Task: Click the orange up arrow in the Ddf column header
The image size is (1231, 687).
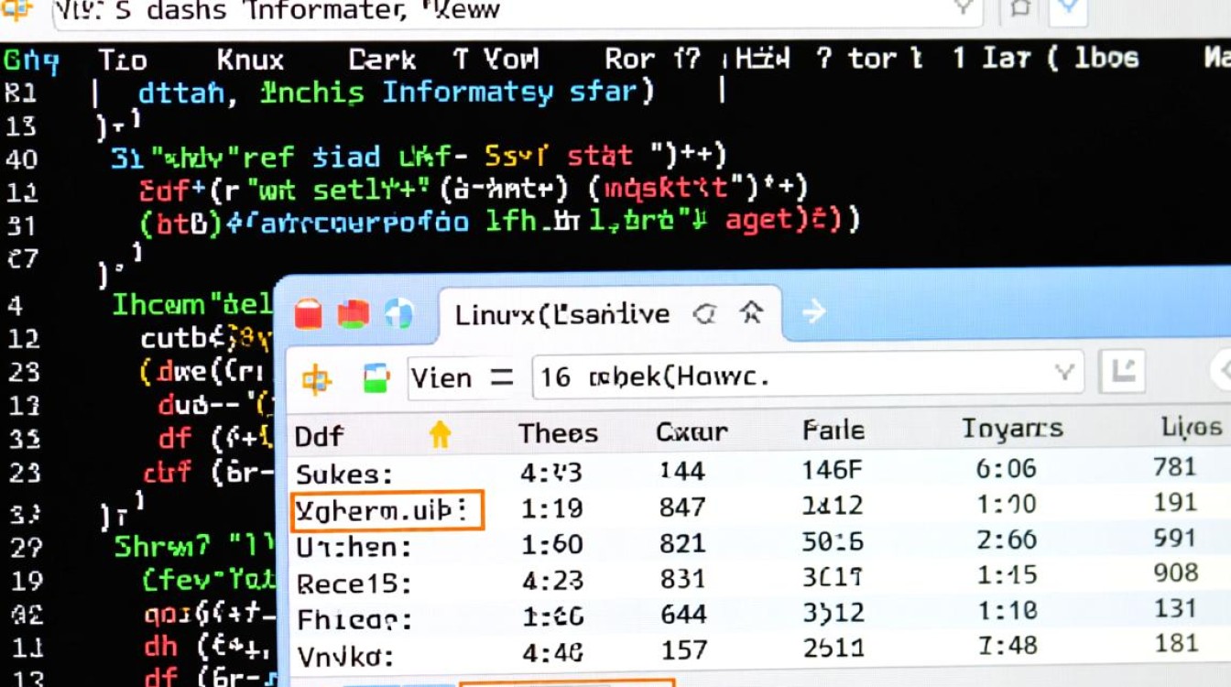Action: click(x=441, y=436)
